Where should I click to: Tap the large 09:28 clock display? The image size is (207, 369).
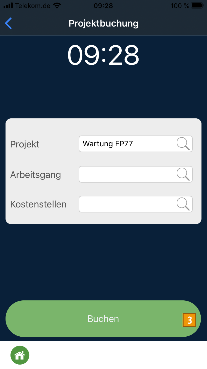click(x=104, y=55)
